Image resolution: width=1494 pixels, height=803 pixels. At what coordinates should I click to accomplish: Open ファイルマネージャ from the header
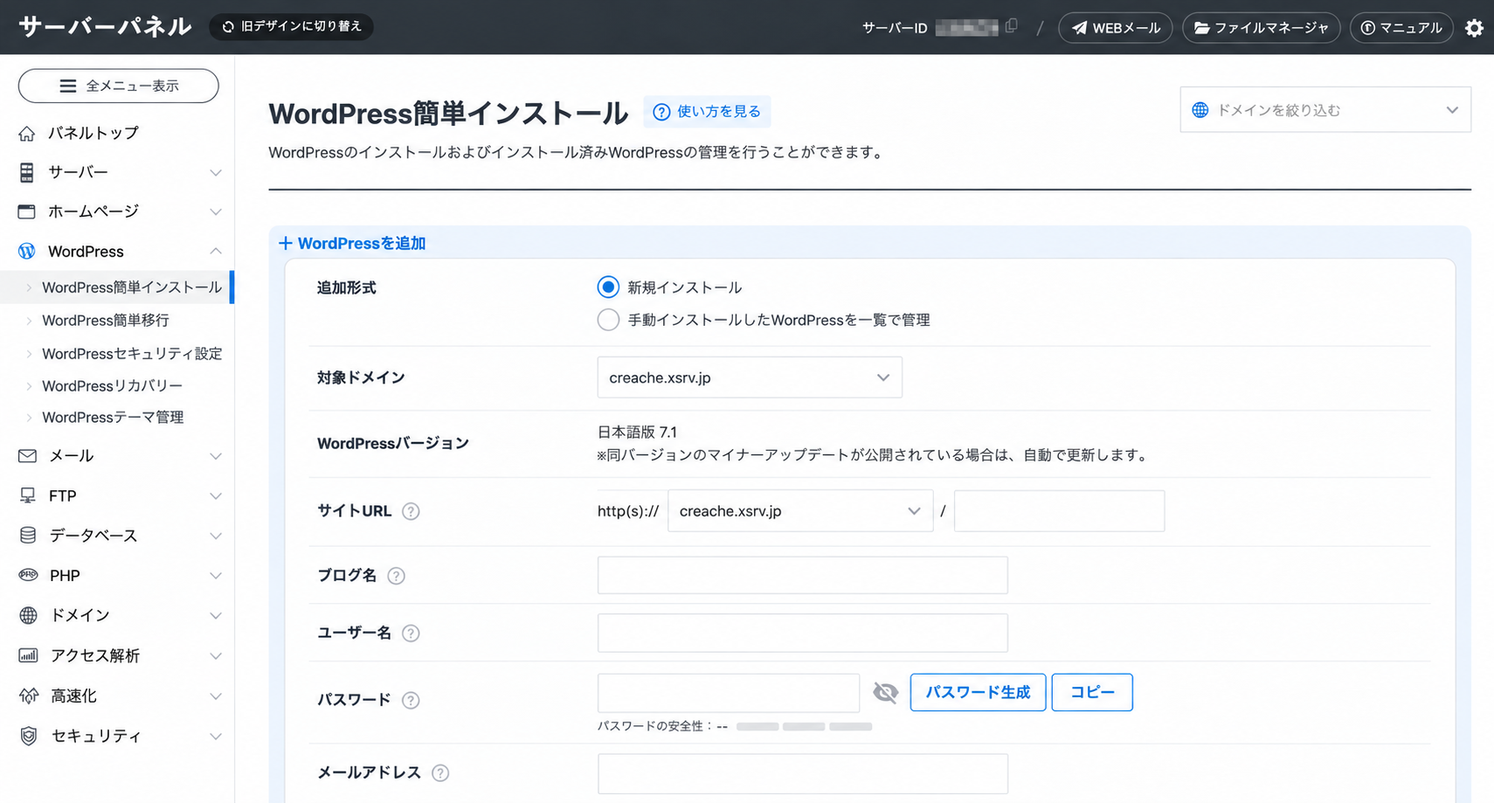point(1261,28)
